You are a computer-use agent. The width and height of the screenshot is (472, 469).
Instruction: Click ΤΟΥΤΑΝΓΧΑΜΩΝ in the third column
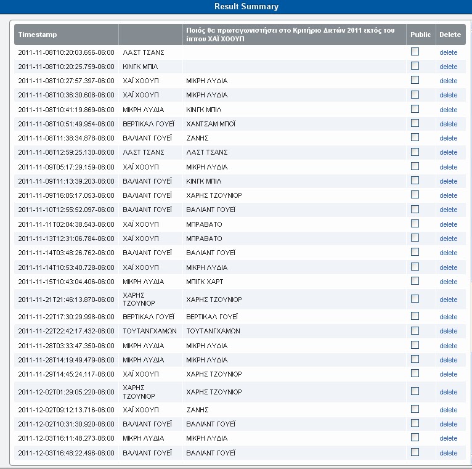tap(213, 331)
